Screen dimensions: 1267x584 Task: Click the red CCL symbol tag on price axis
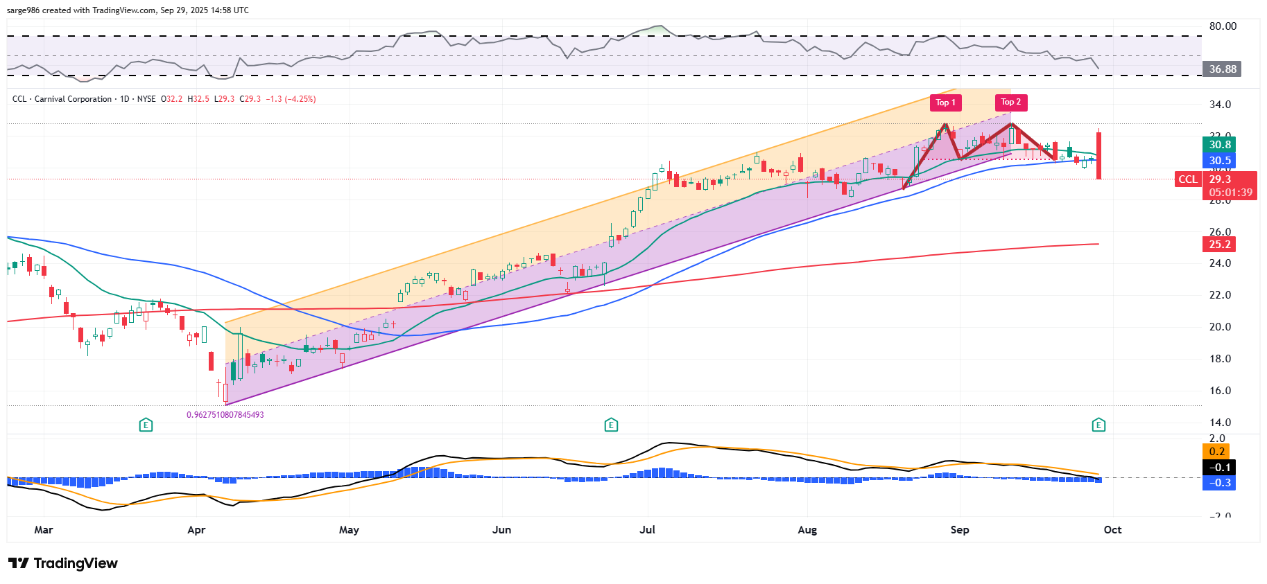pyautogui.click(x=1187, y=179)
